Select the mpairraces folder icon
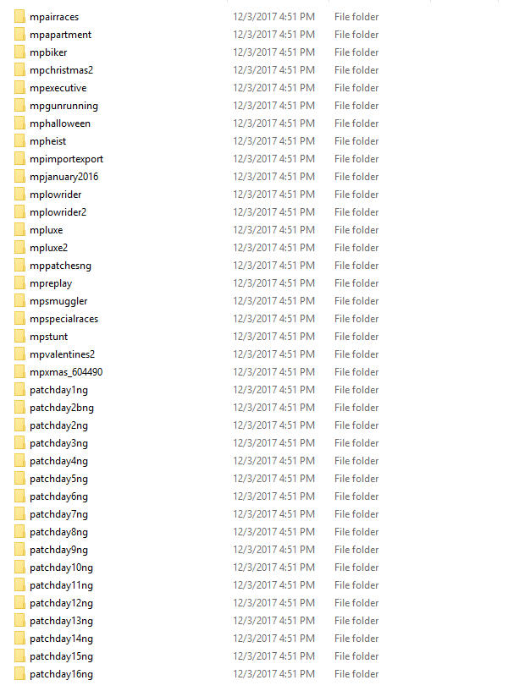Viewport: 519px width, 691px height. click(x=19, y=17)
